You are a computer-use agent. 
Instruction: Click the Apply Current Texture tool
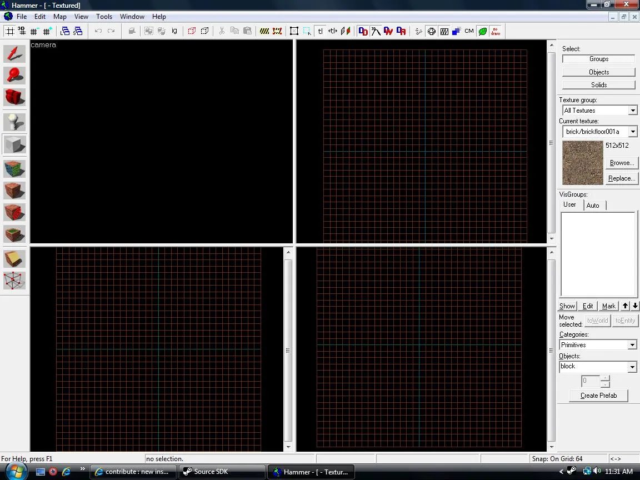click(x=14, y=190)
